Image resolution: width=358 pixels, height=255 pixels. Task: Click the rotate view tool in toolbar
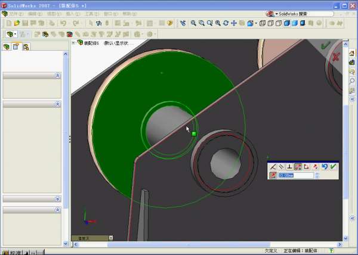pos(226,23)
